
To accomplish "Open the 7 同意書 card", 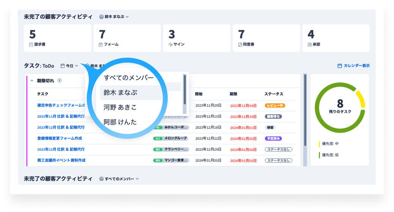I will pyautogui.click(x=266, y=38).
